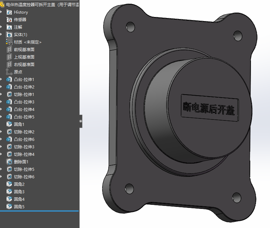Screen dimensions: 270x228
Task: Select the 材质 material icon
Action: point(9,42)
